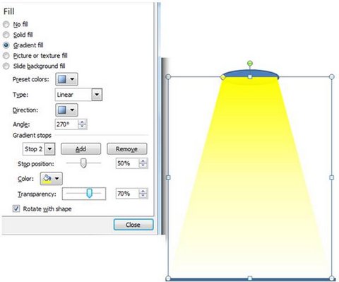Viewport: 339px width, 282px height.
Task: Click the bottom-middle square sizing handle
Action: click(250, 278)
